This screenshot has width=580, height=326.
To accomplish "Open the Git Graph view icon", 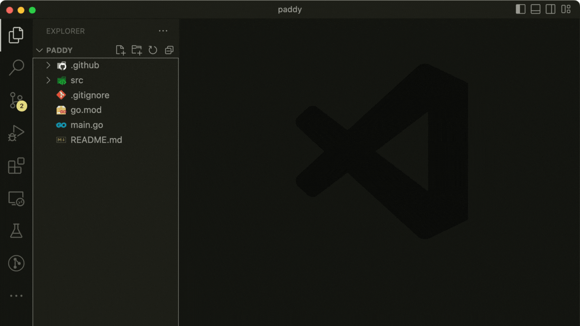I will click(16, 263).
